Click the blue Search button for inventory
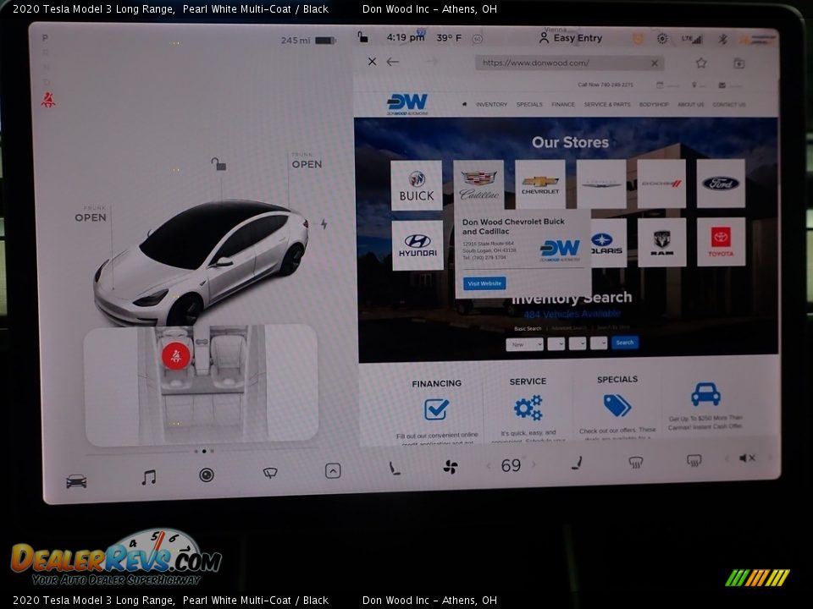 point(625,343)
